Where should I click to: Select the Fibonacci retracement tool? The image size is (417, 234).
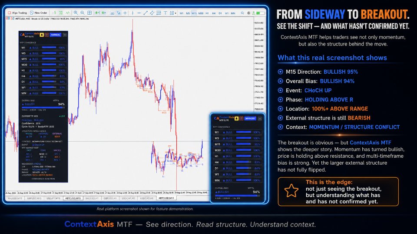point(159,13)
